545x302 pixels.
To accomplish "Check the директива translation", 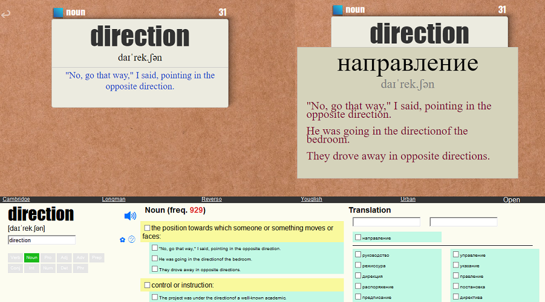I will [455, 297].
